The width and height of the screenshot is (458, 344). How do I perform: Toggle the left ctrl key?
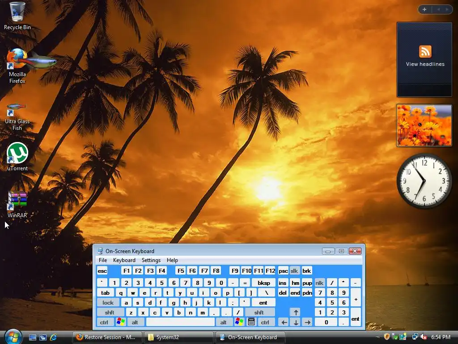[104, 322]
